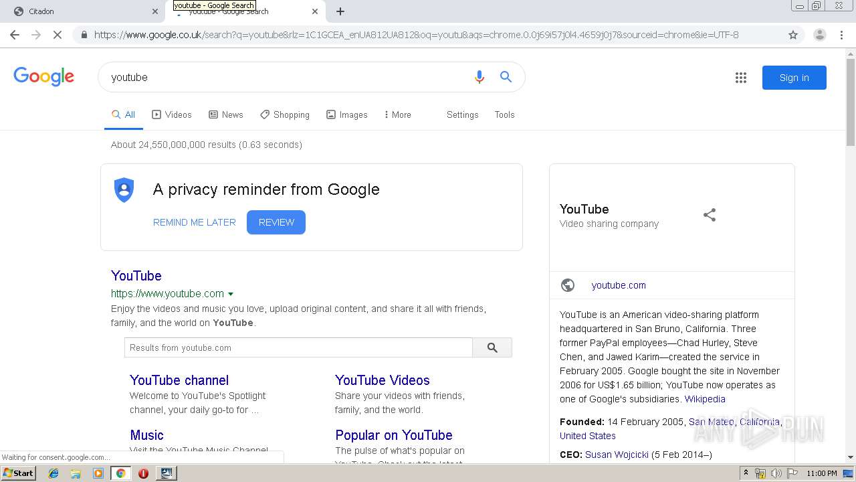Close the Citadon tab
This screenshot has width=856, height=482.
pyautogui.click(x=155, y=11)
